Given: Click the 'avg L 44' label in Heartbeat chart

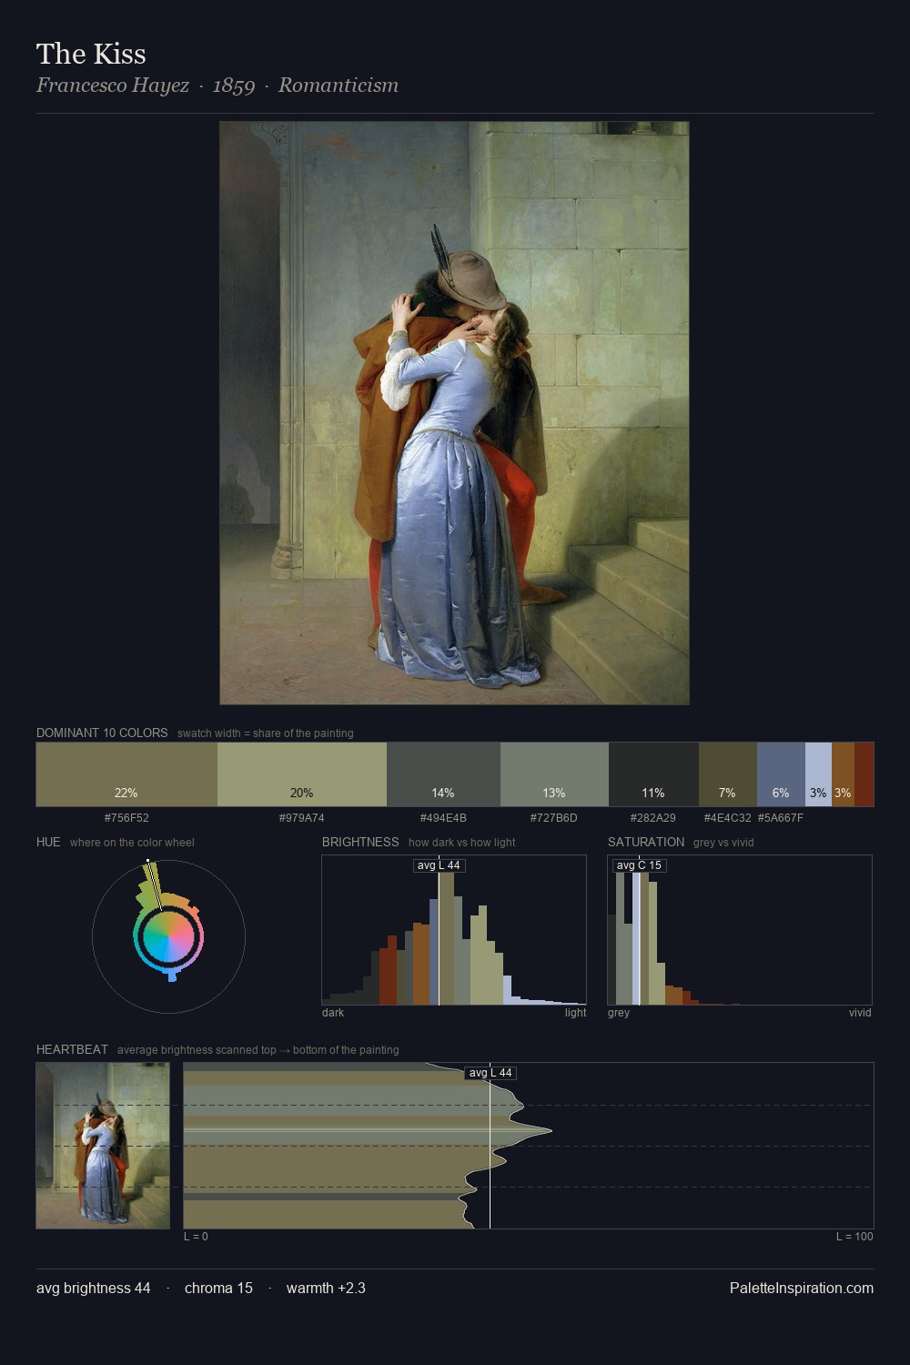Looking at the screenshot, I should (x=490, y=1073).
